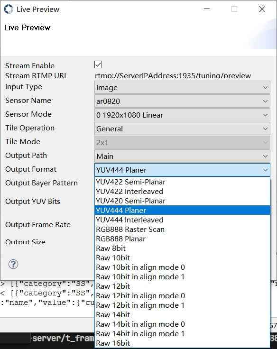277x349 pixels.
Task: Click the Output Size label
Action: coord(26,242)
